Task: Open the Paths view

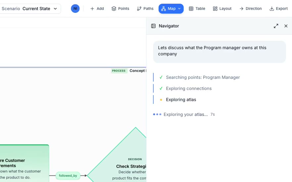Action: 145,9
